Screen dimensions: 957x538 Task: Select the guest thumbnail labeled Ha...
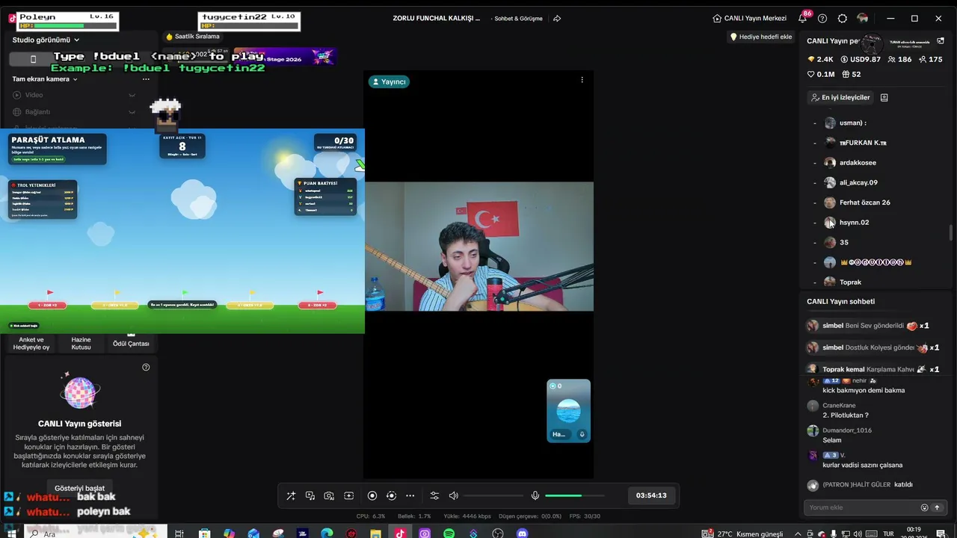point(568,411)
